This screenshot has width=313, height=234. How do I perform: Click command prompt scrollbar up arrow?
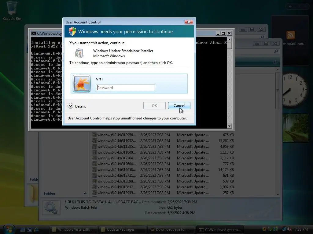click(229, 40)
